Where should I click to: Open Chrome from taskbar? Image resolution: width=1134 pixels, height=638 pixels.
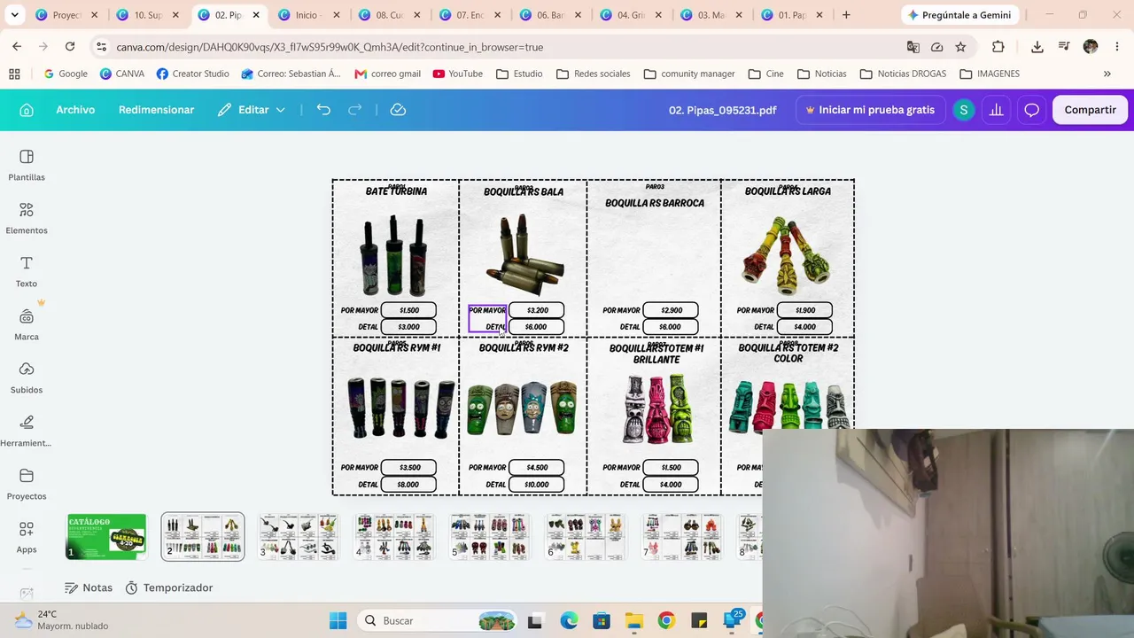pos(666,620)
